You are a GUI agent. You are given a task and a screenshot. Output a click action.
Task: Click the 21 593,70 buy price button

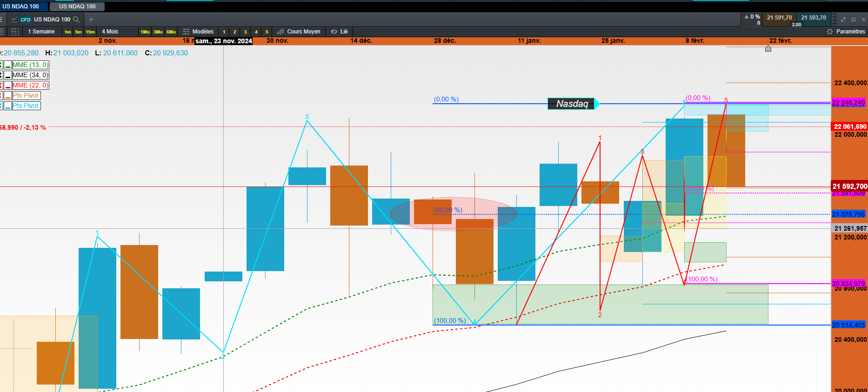(x=813, y=19)
